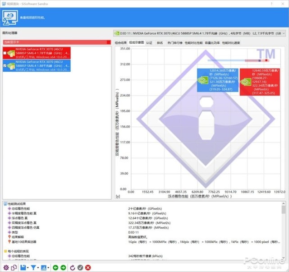This screenshot has width=289, height=272.
Task: Click the diamond icon beside 类型 row
Action: [x=9, y=232]
